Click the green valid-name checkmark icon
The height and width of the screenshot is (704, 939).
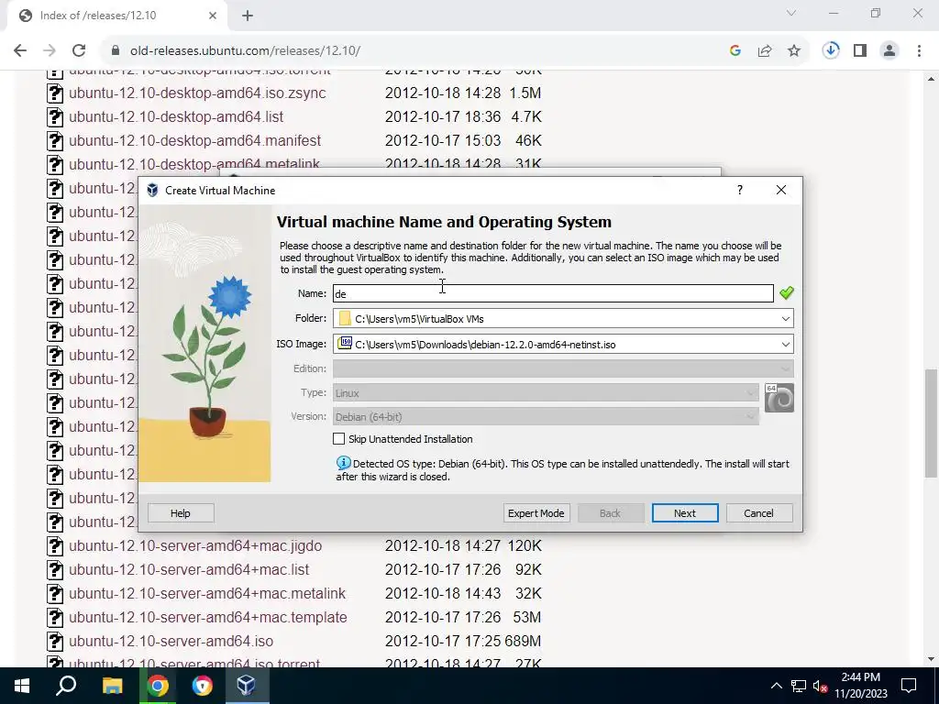(x=786, y=292)
